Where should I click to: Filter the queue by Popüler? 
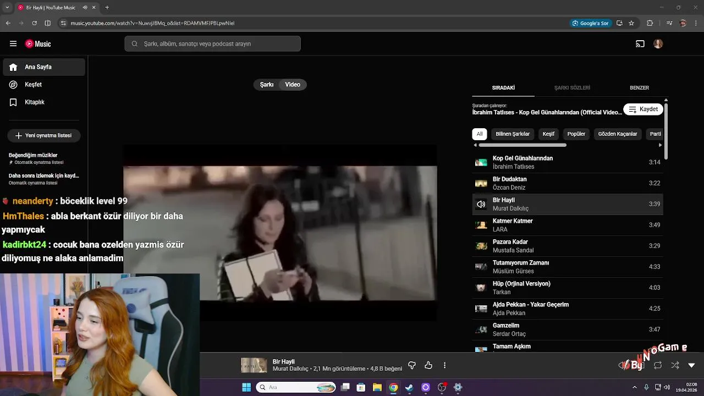pos(576,134)
